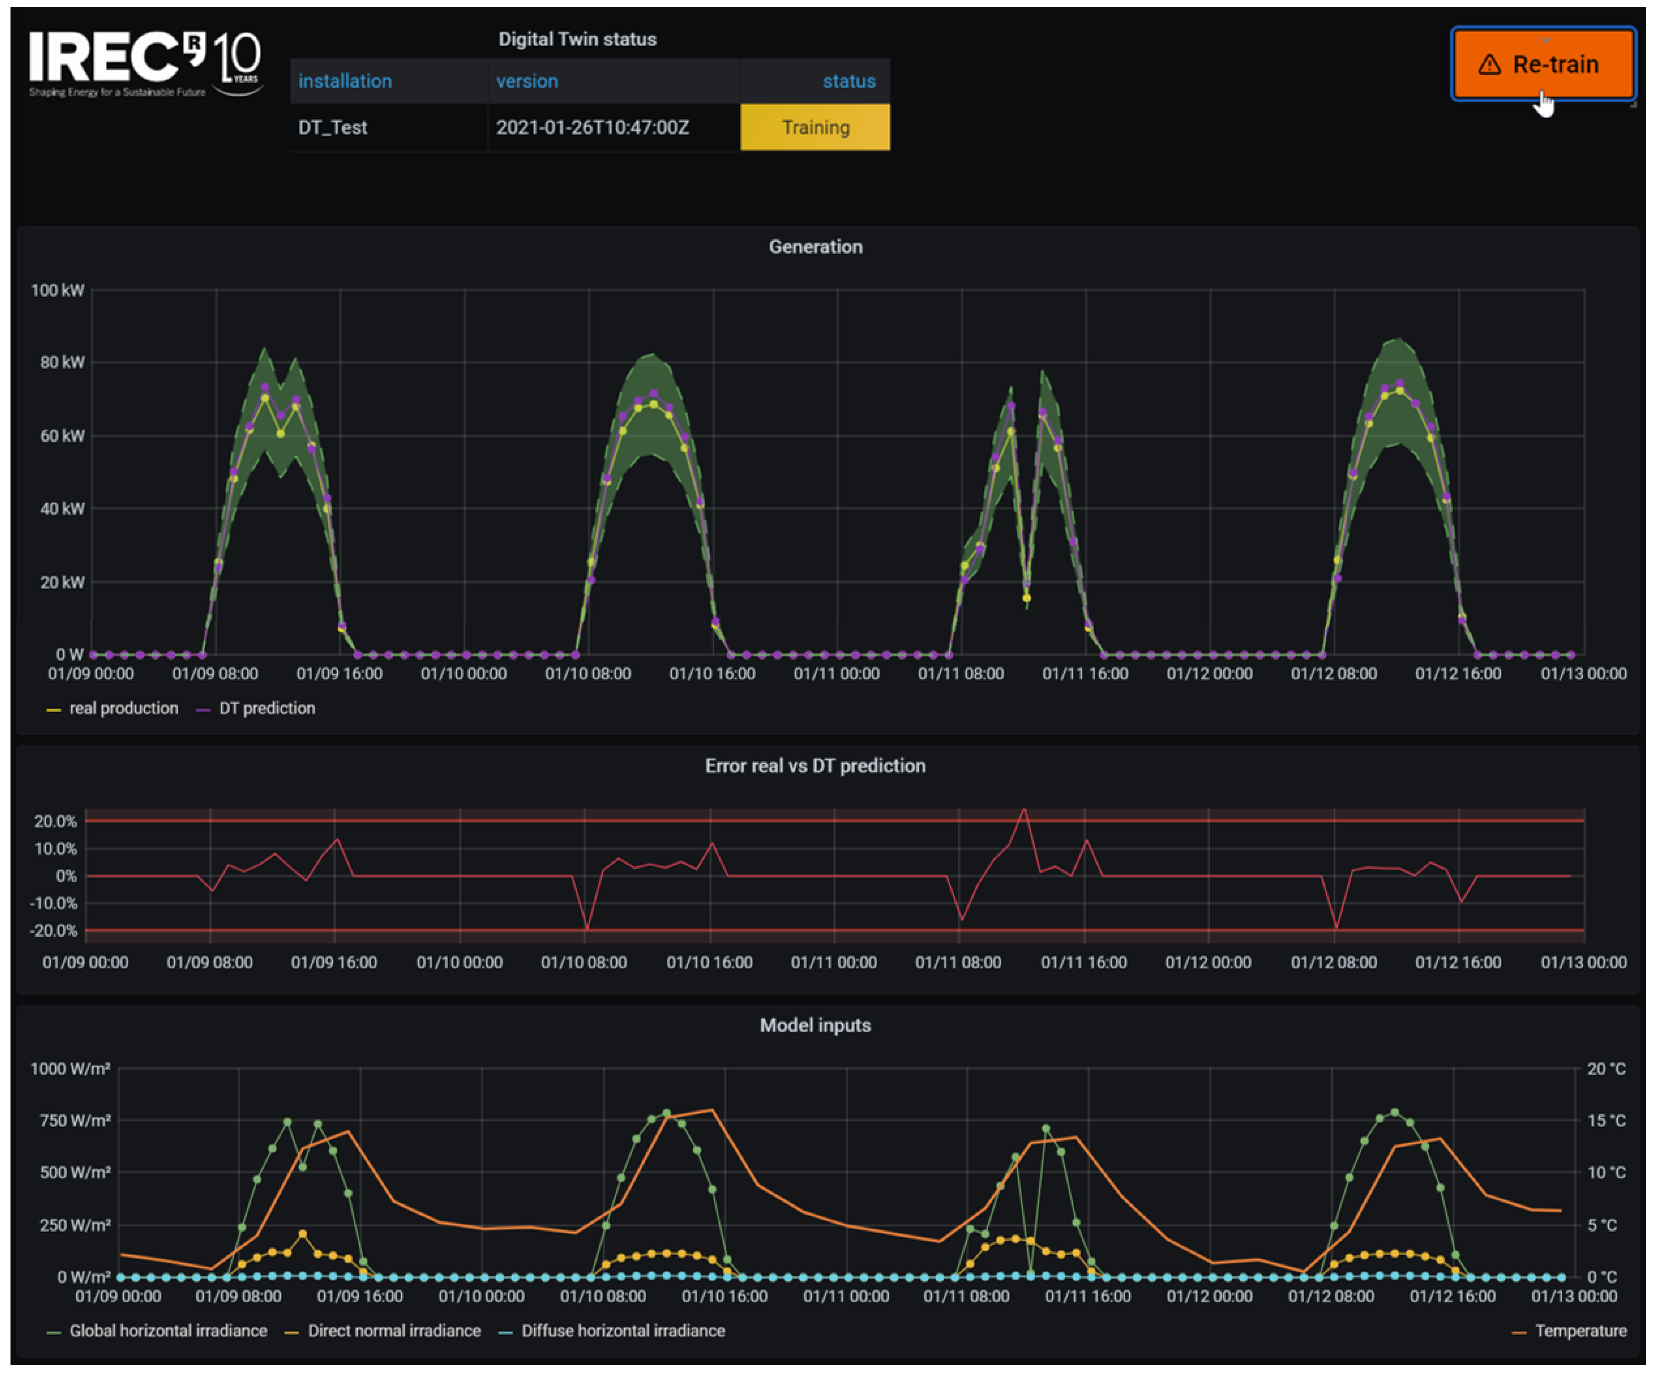The width and height of the screenshot is (1656, 1373).
Task: Toggle Global horizontal irradiance legend entry
Action: coord(168,1330)
